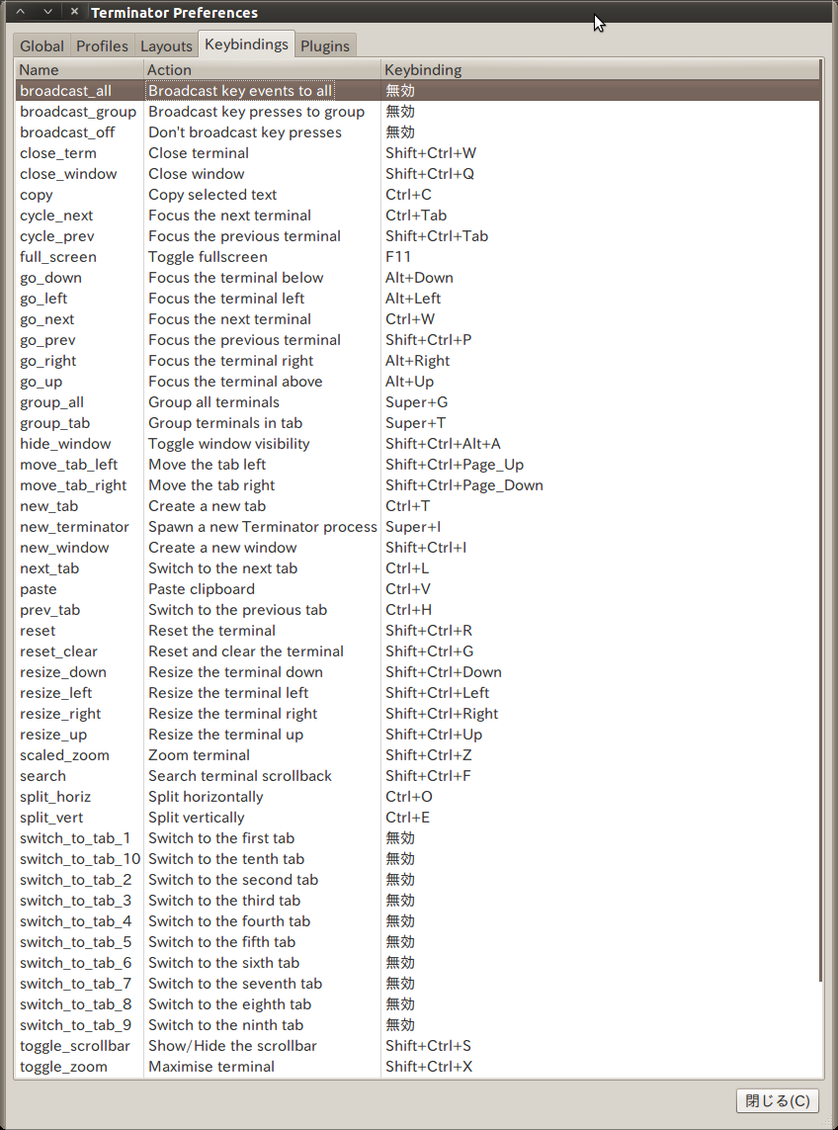The height and width of the screenshot is (1130, 838).
Task: Select the toggle_zoom row name
Action: tap(63, 1067)
